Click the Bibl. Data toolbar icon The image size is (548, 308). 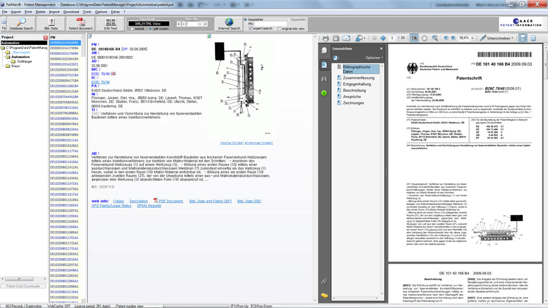coord(51,23)
